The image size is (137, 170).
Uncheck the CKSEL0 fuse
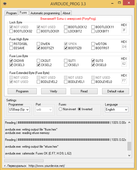click(x=93, y=65)
